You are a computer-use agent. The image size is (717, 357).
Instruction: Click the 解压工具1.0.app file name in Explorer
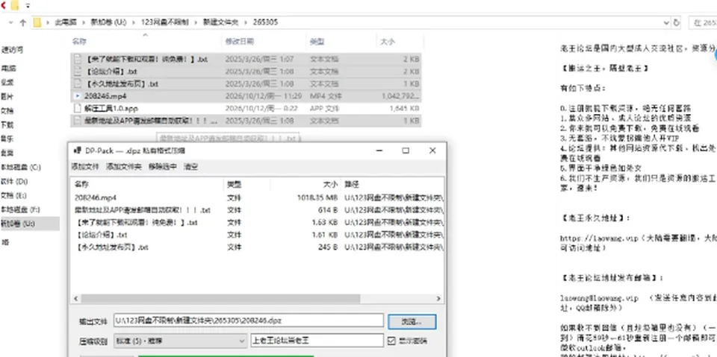pyautogui.click(x=111, y=108)
